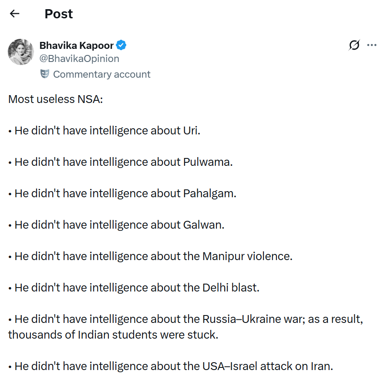The height and width of the screenshot is (384, 384).
Task: Click the line about Uri intelligence
Action: 104,130
